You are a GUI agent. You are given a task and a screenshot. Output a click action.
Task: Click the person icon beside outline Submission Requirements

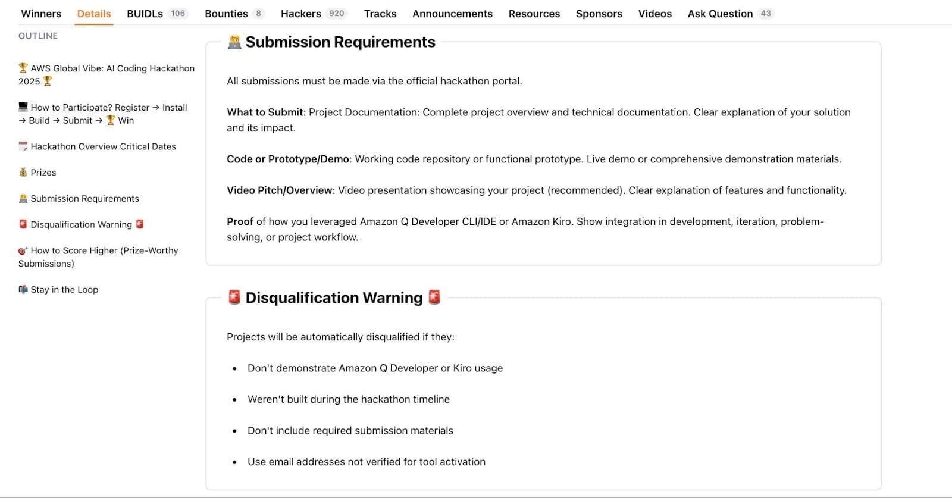coord(23,198)
